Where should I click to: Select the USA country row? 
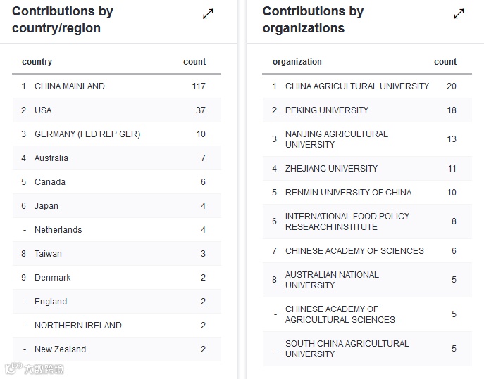tap(43, 110)
